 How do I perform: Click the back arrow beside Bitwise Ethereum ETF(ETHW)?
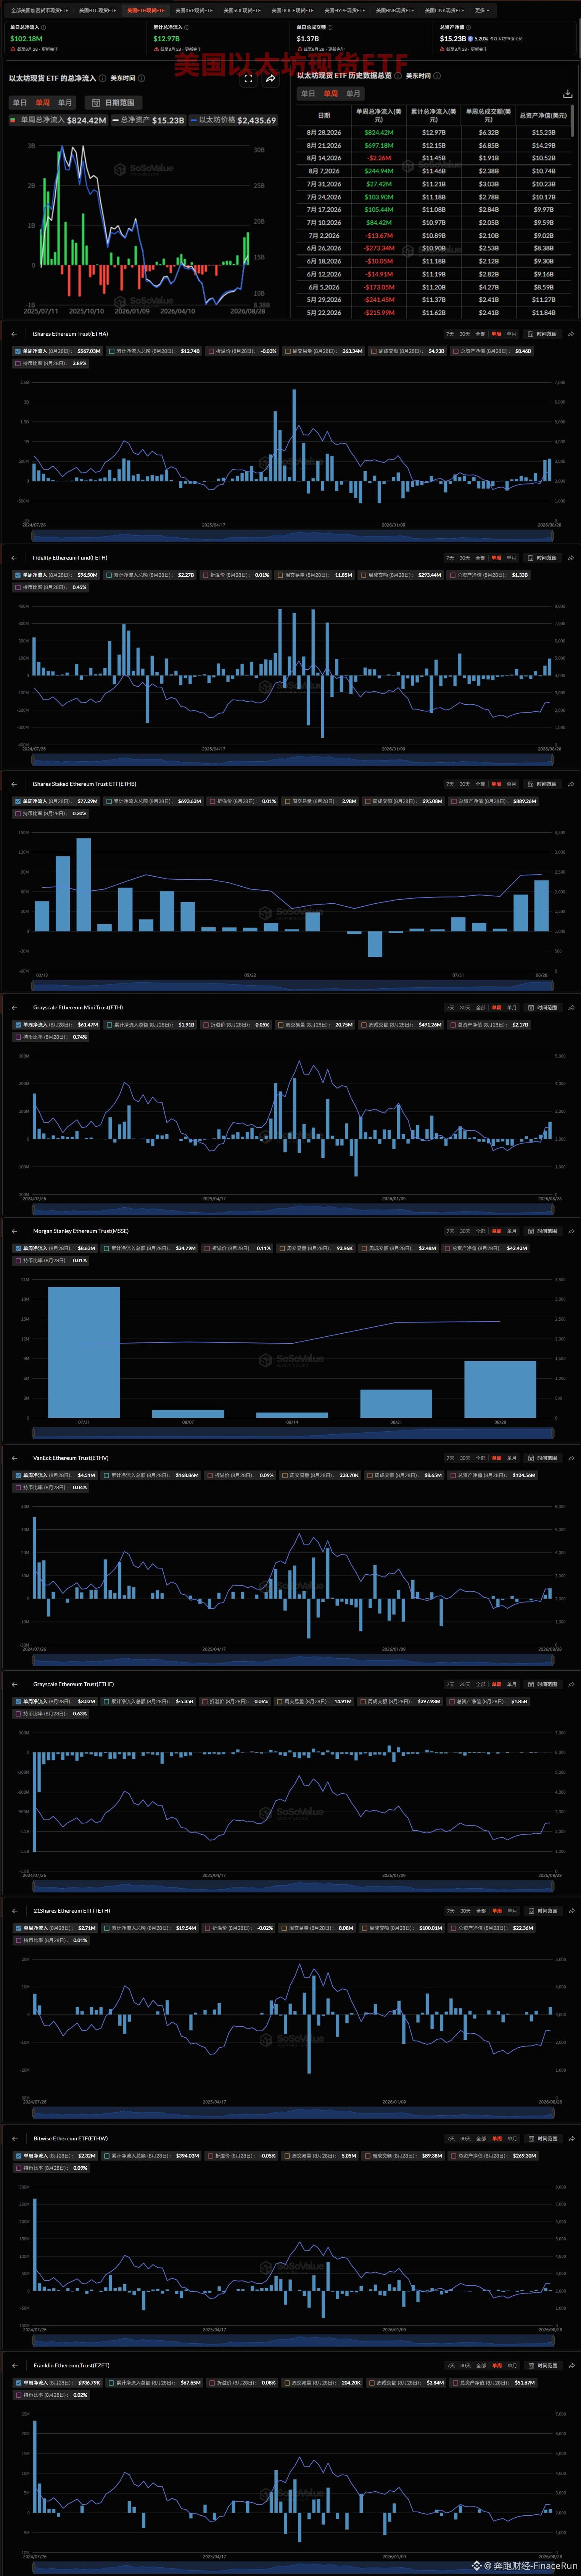coord(14,2139)
